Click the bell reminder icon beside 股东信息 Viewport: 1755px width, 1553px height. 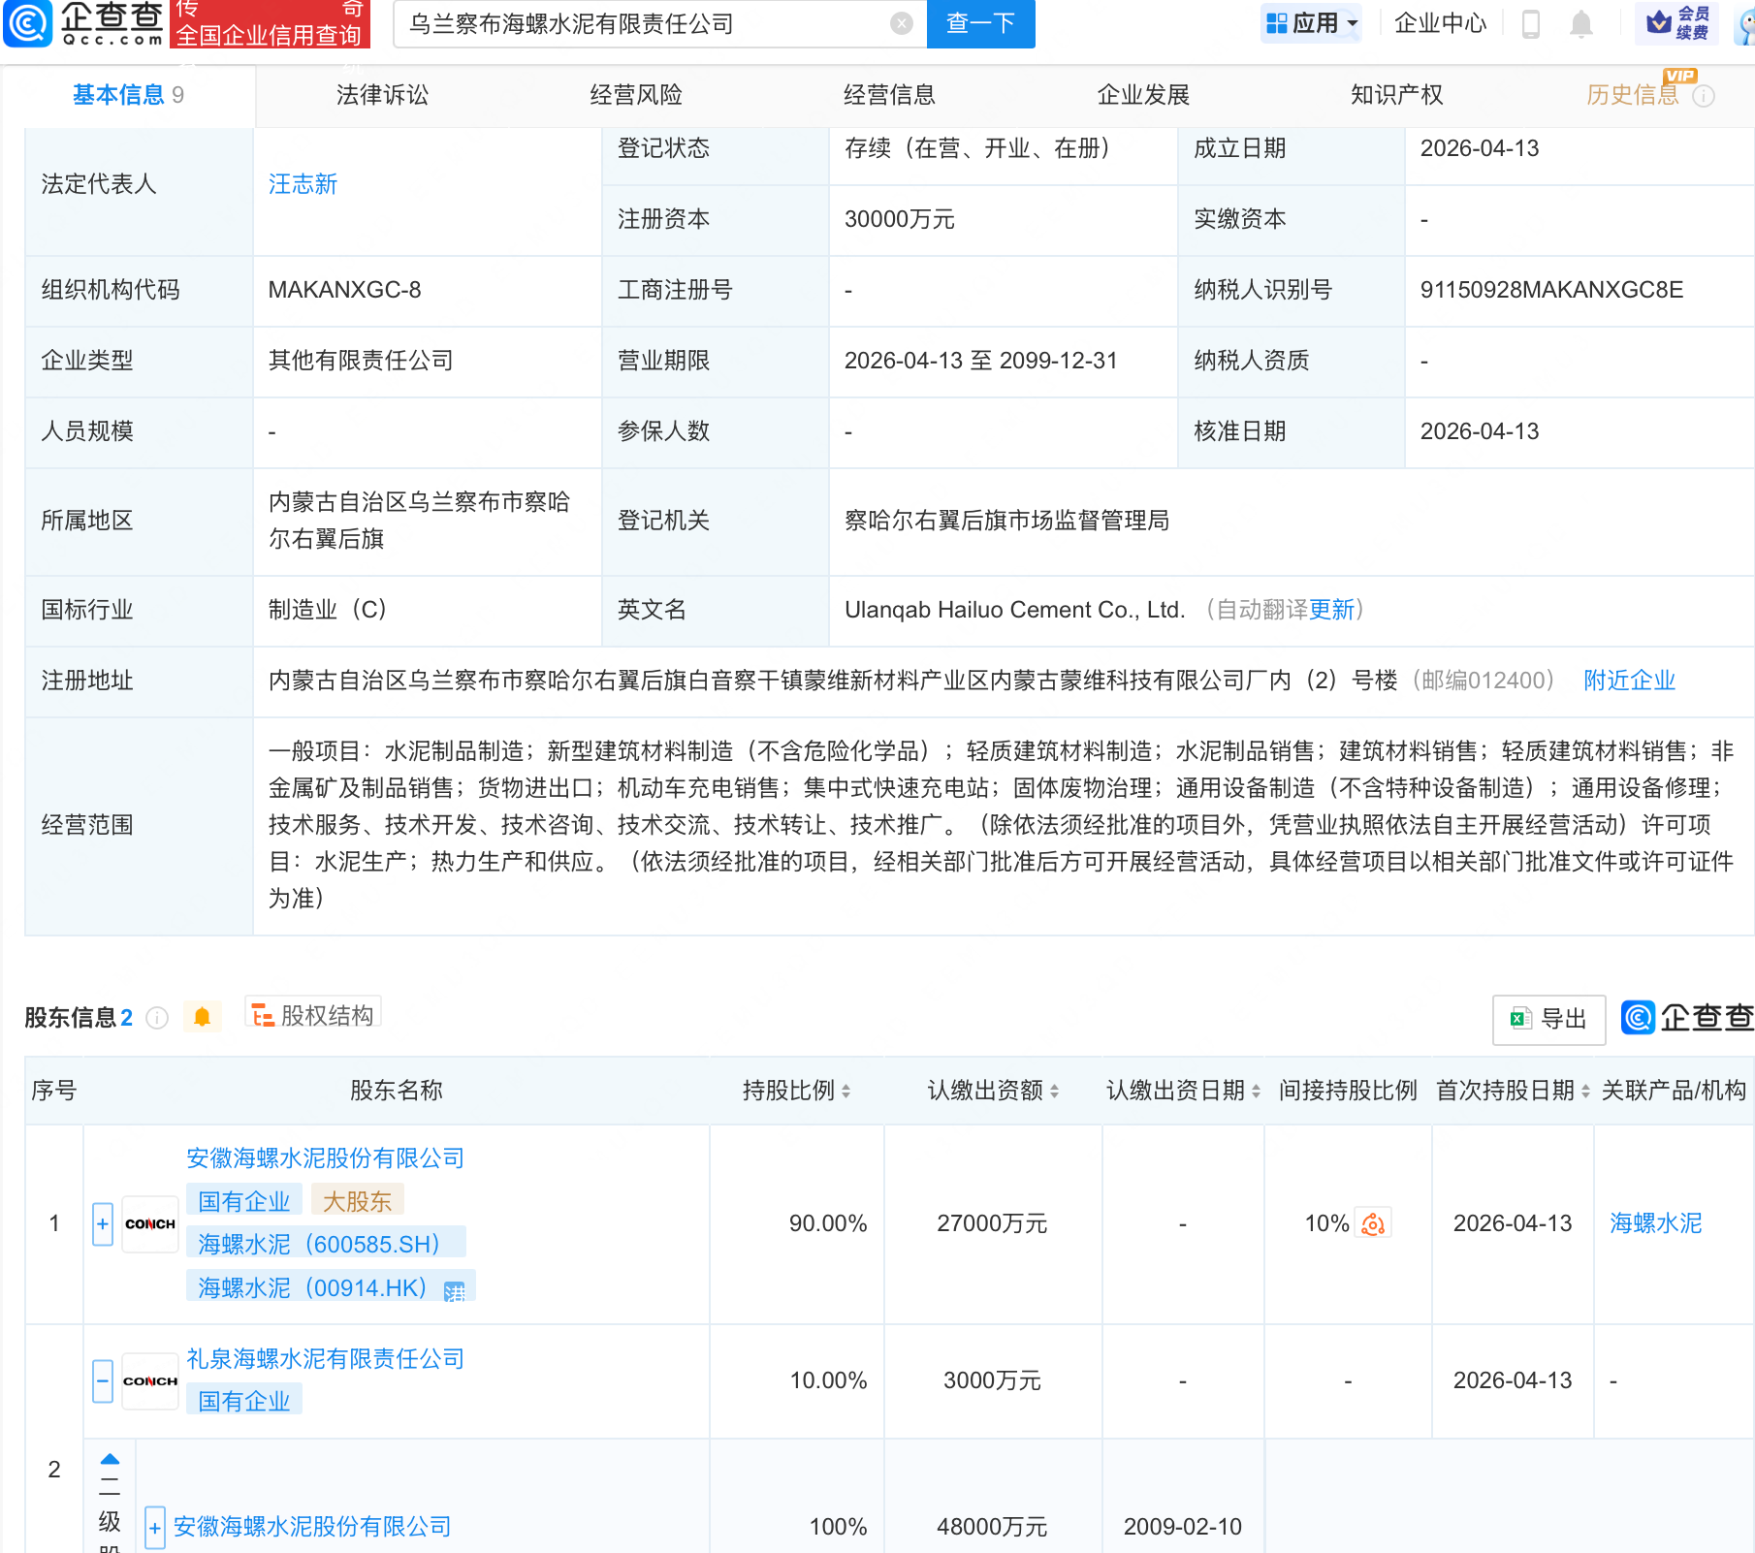(x=203, y=1017)
